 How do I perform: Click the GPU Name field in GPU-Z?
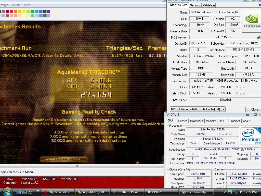215,12
